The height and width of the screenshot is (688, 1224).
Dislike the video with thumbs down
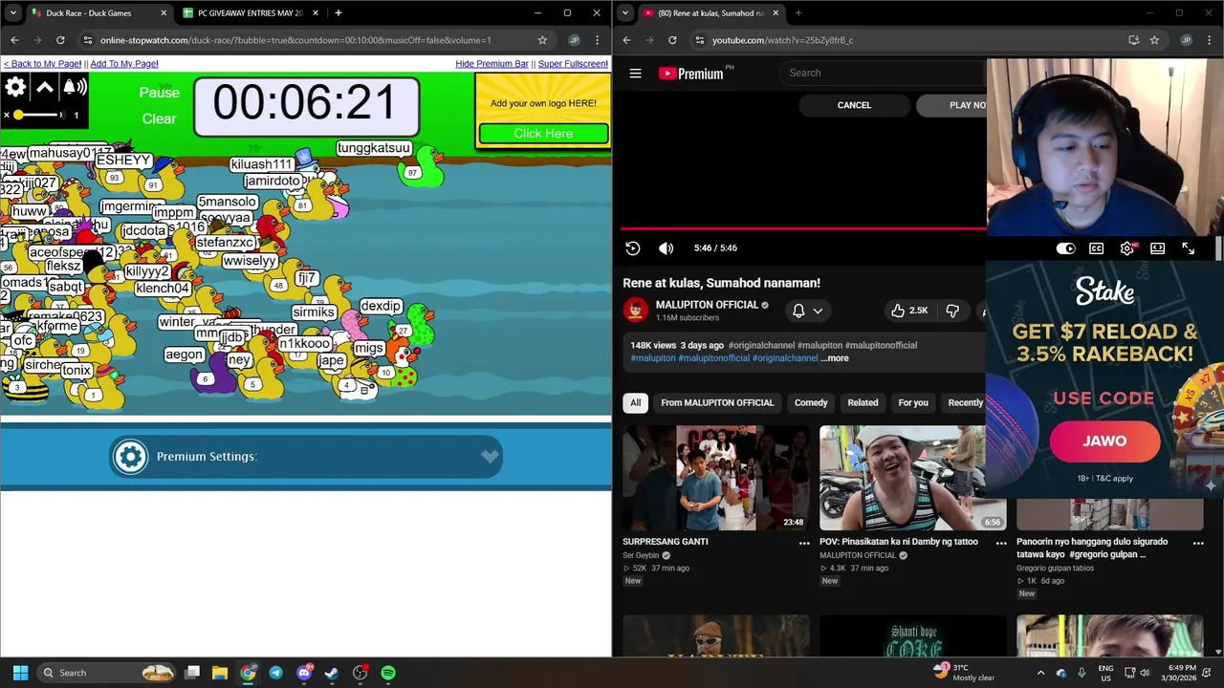point(952,311)
